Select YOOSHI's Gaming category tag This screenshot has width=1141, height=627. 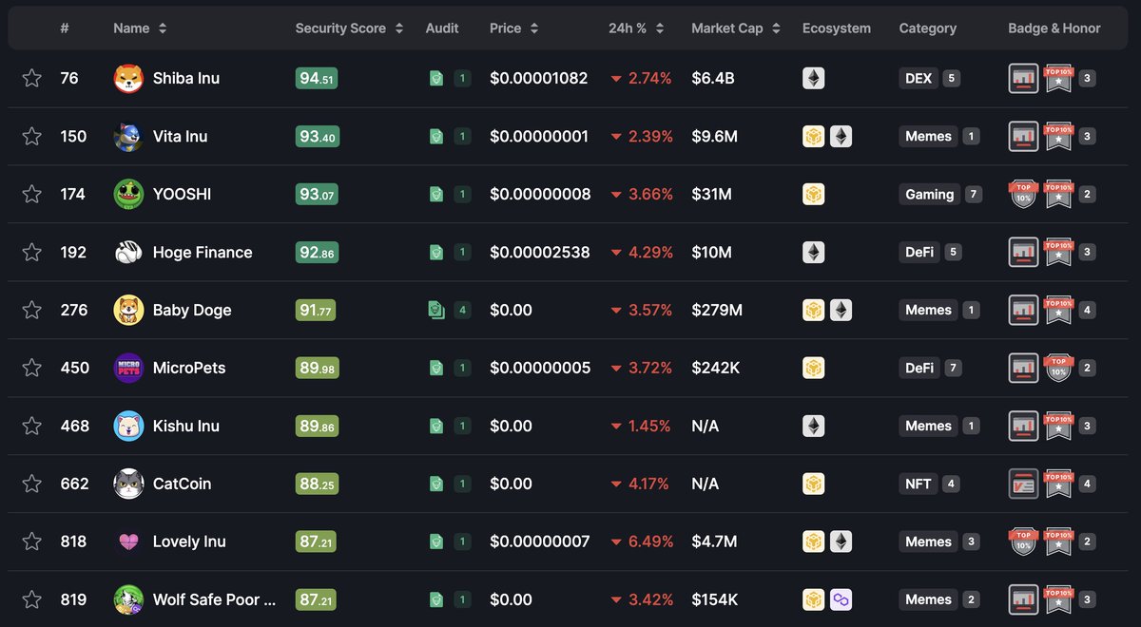(x=930, y=194)
